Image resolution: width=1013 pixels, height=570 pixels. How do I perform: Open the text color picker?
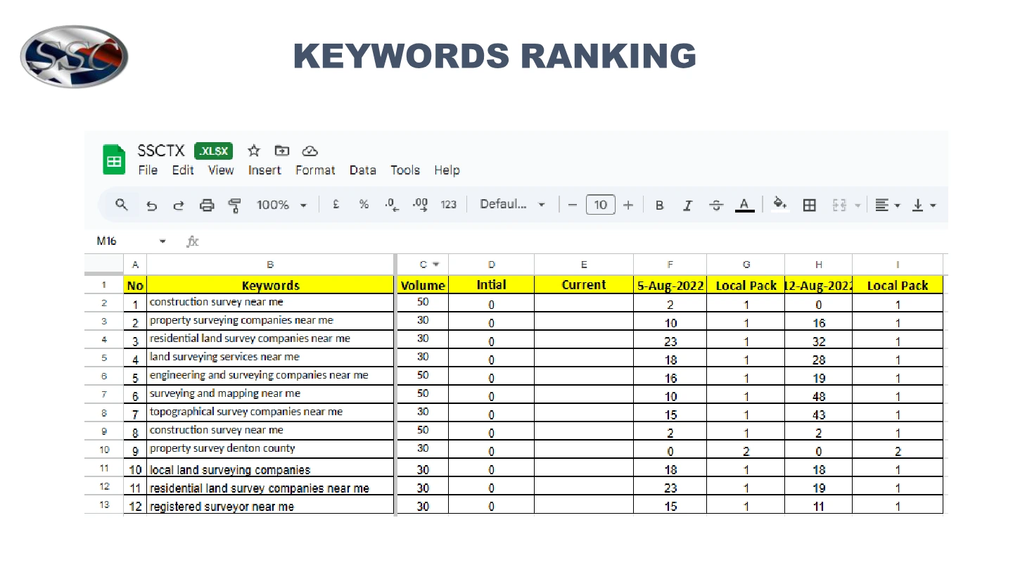pyautogui.click(x=744, y=205)
